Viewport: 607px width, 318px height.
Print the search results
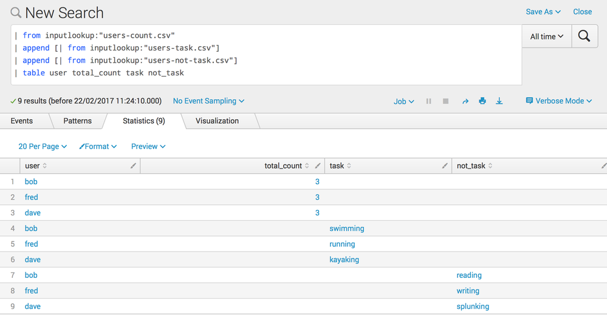click(482, 101)
